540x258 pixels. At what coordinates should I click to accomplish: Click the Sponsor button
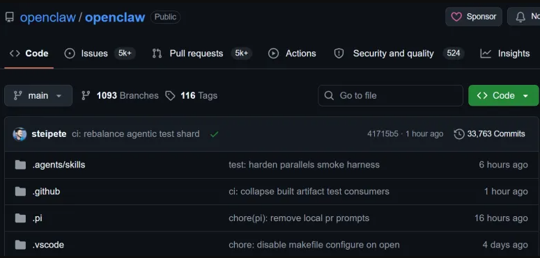[x=474, y=17]
